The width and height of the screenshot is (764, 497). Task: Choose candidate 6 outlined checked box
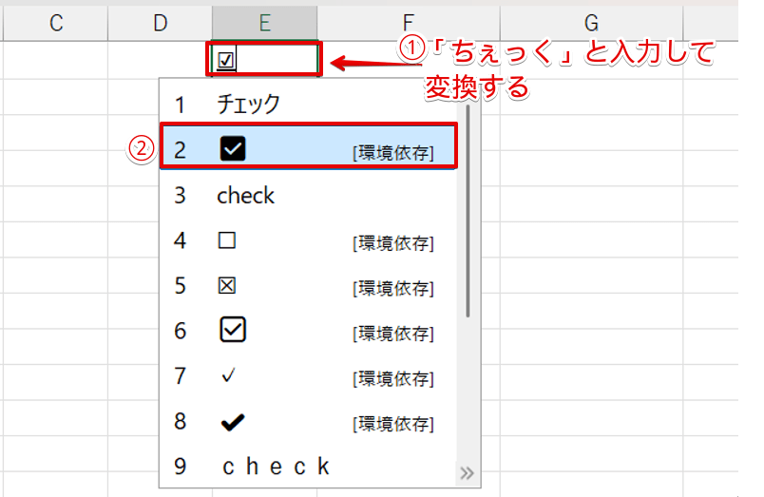click(x=309, y=331)
